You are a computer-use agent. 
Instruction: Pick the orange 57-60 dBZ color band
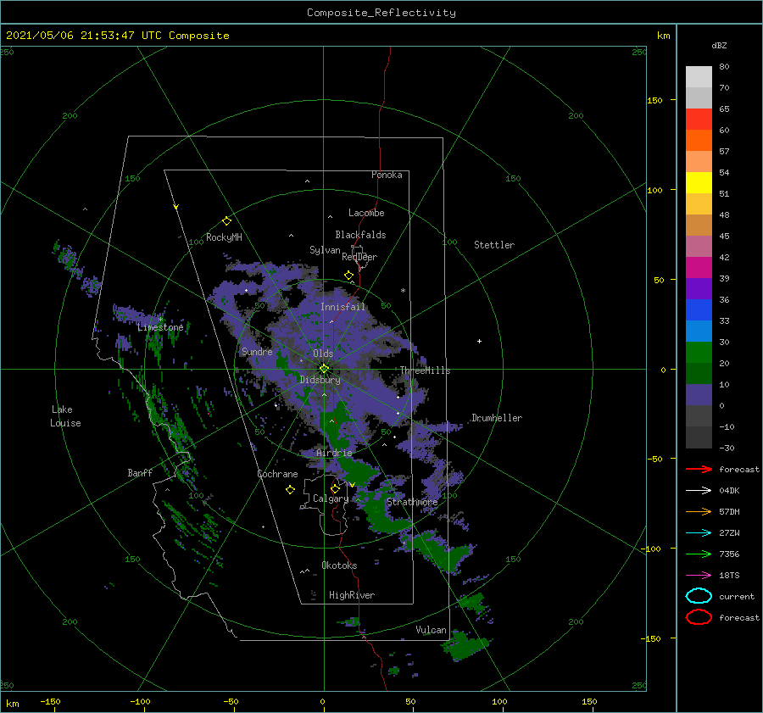tap(699, 141)
